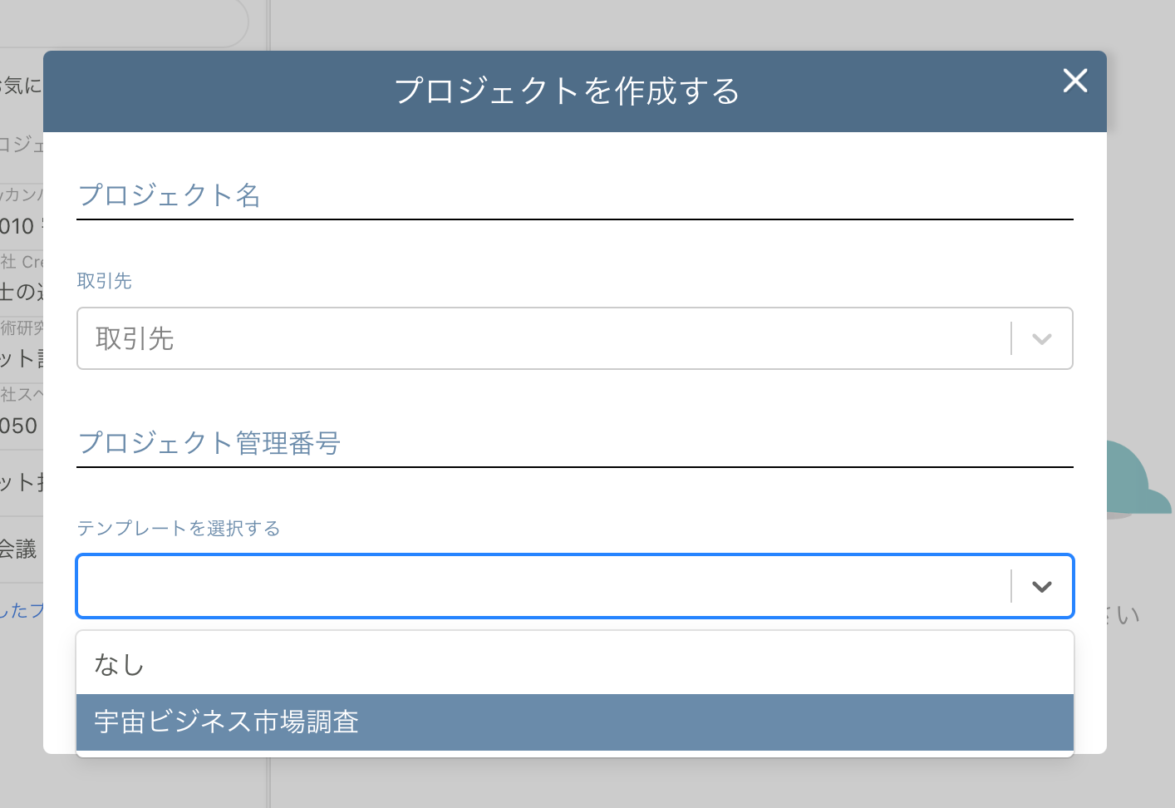Image resolution: width=1175 pixels, height=808 pixels.
Task: Click the chevron icon on 取引先 selector
Action: (1041, 338)
